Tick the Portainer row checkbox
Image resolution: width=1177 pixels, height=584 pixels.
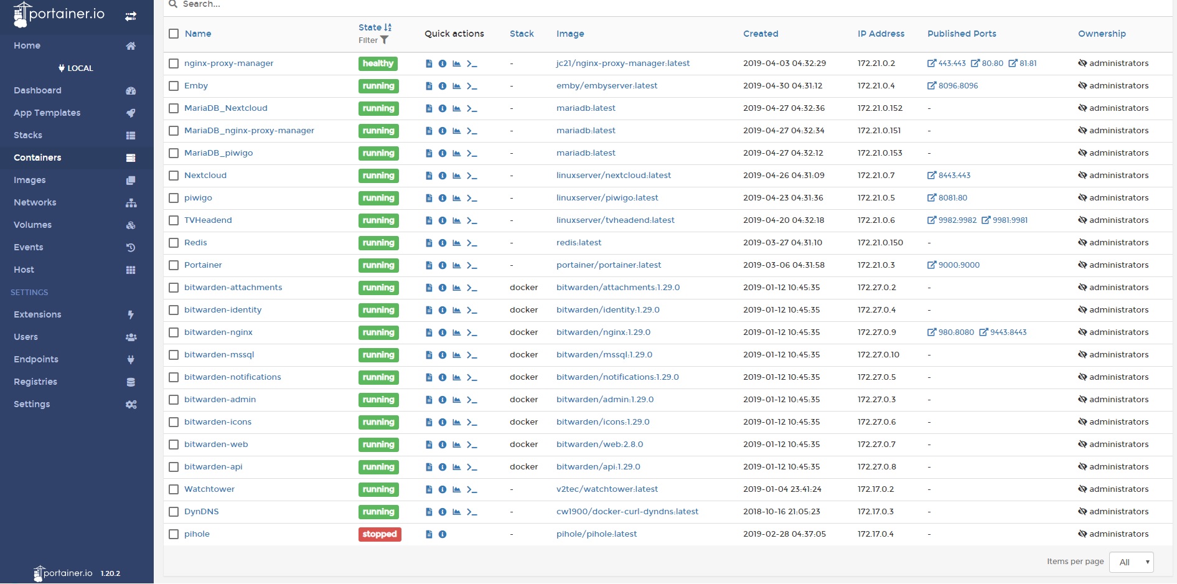tap(174, 265)
